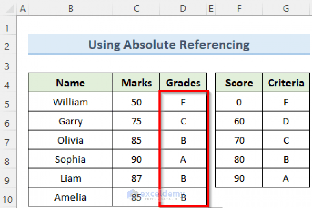Select the 'Sophia' name cell
The width and height of the screenshot is (312, 208).
pyautogui.click(x=70, y=159)
